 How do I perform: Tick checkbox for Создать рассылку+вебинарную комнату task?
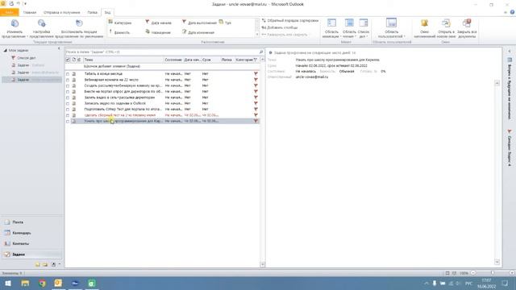[68, 86]
